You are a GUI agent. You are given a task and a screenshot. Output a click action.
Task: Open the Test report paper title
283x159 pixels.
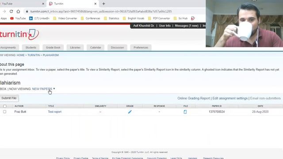point(55,112)
